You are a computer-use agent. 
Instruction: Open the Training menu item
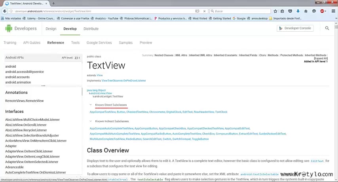coord(10,43)
